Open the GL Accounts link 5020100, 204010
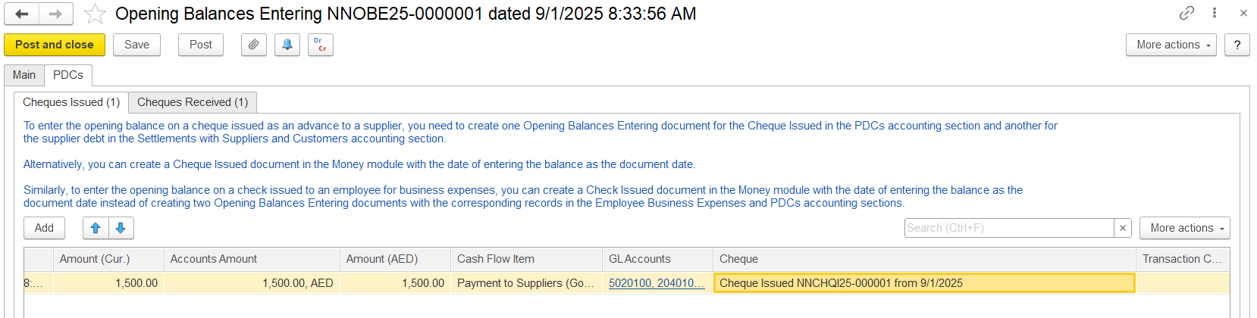The image size is (1257, 318). click(656, 283)
